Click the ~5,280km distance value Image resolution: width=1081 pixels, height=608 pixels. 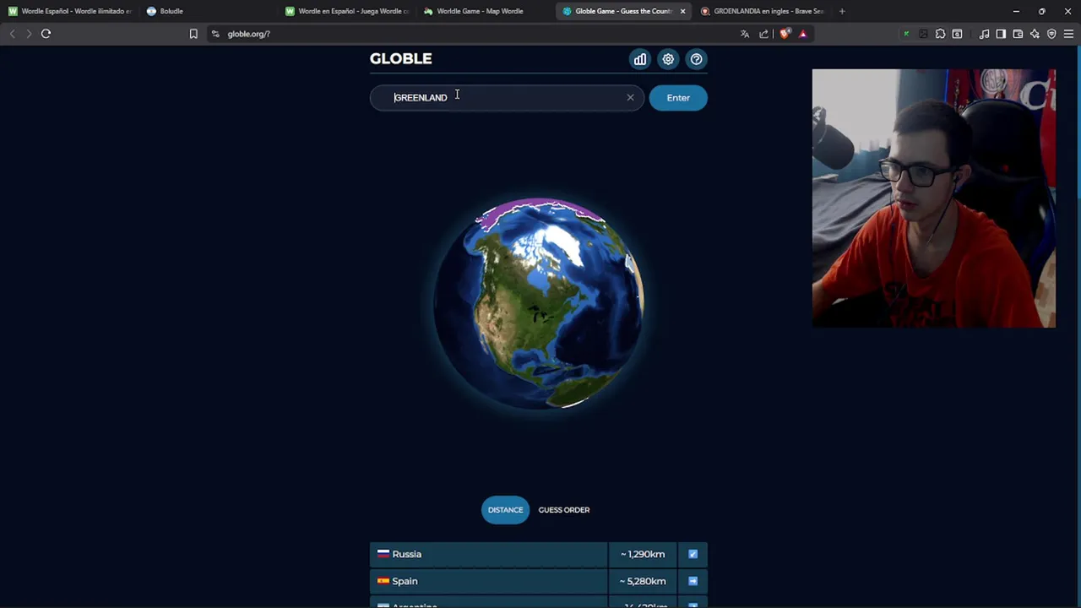click(643, 581)
